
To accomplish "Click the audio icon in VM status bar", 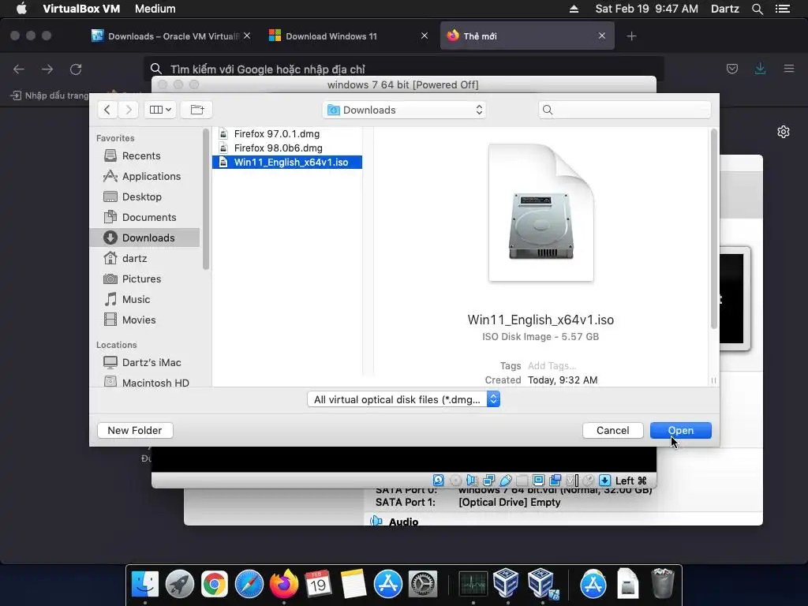I will click(472, 481).
